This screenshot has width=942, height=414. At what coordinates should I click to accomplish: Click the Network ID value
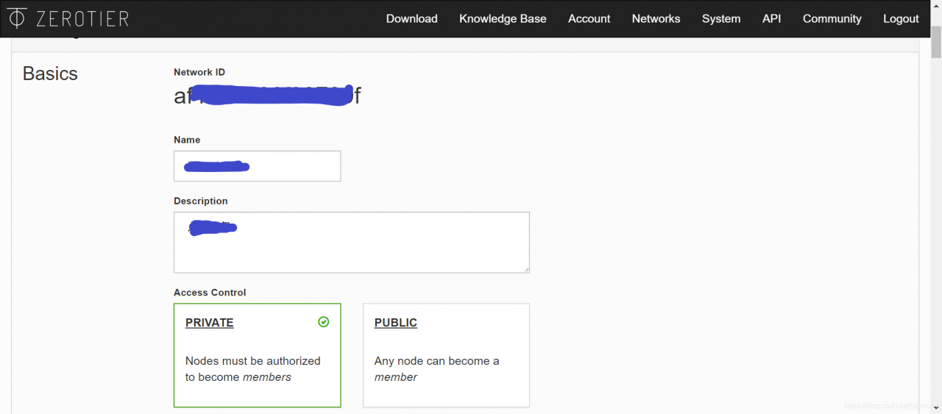[267, 96]
